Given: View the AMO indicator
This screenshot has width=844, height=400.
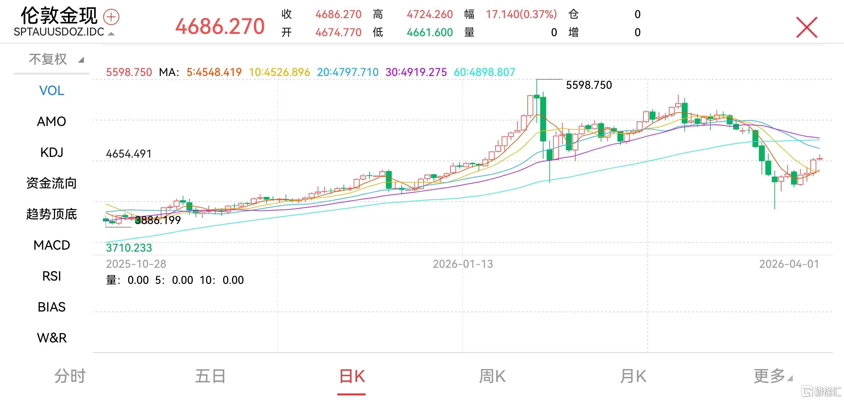Looking at the screenshot, I should pos(51,121).
